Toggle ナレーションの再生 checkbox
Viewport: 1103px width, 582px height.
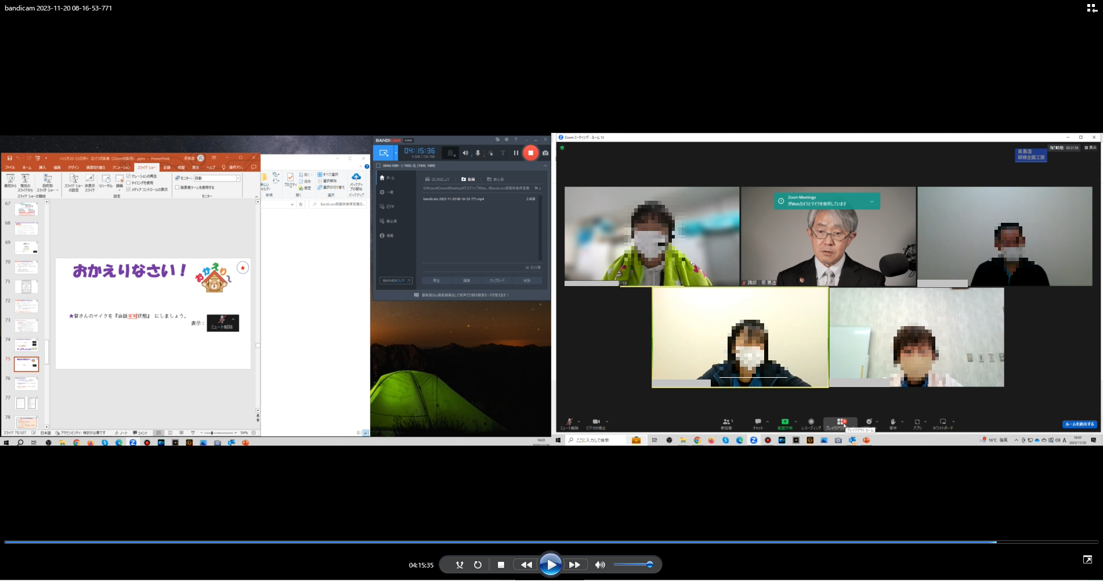pos(128,176)
